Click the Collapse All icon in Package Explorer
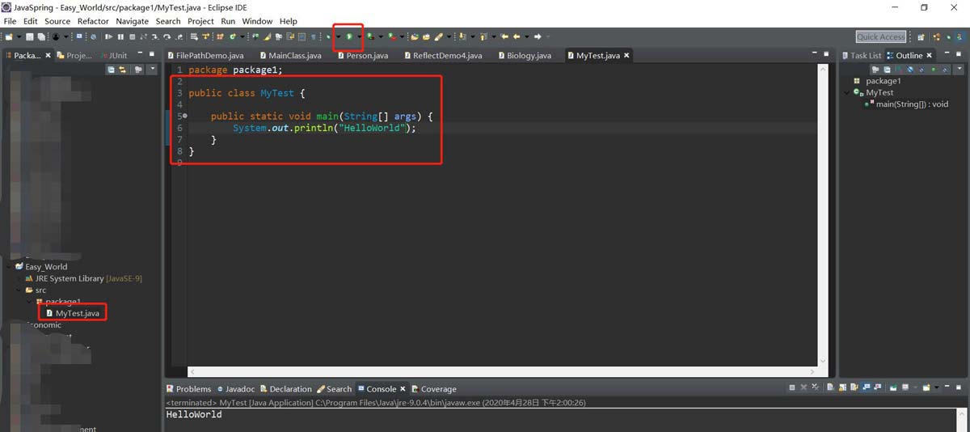The image size is (970, 432). tap(112, 70)
